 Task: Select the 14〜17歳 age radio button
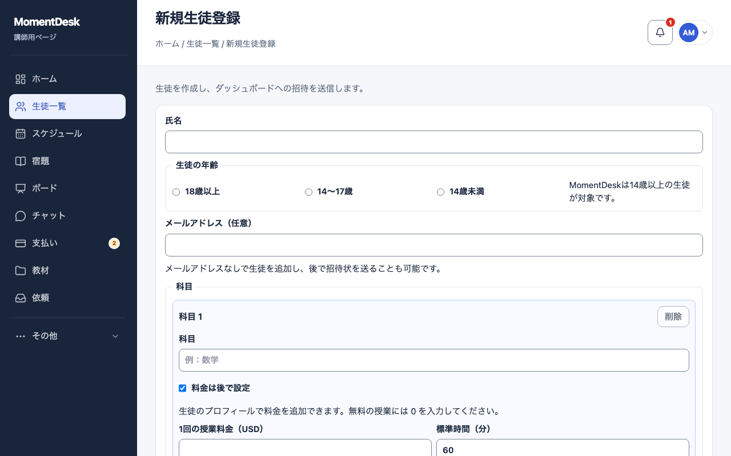click(x=308, y=192)
